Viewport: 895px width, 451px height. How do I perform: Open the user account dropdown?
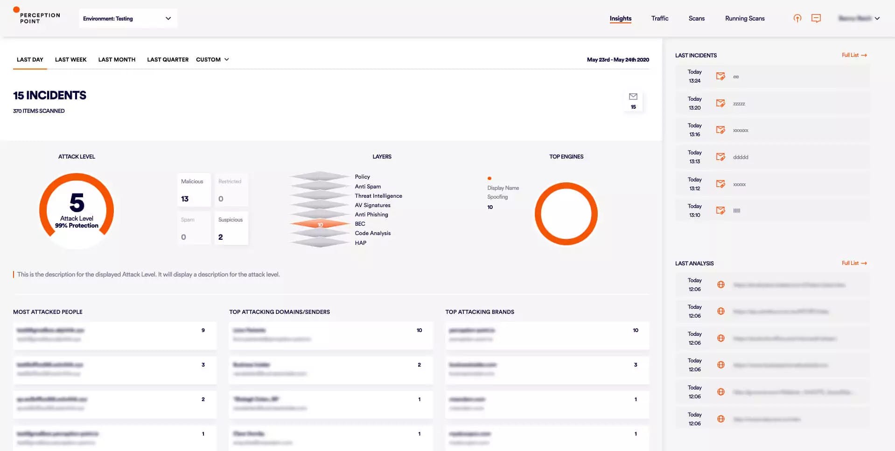[859, 18]
